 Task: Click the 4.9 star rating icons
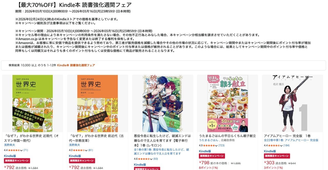(210, 145)
